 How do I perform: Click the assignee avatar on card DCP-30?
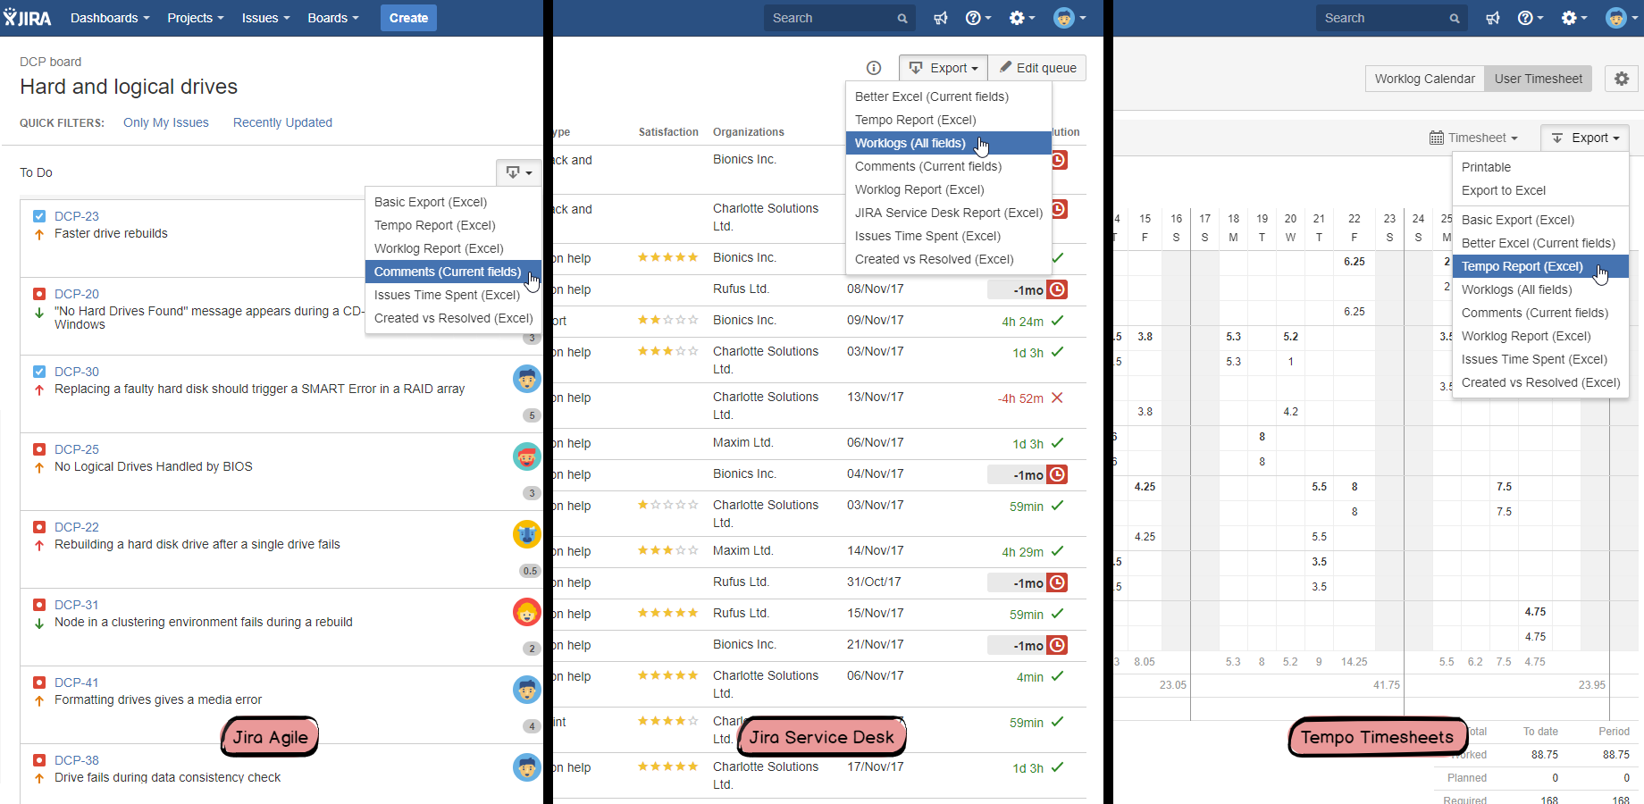pyautogui.click(x=527, y=379)
